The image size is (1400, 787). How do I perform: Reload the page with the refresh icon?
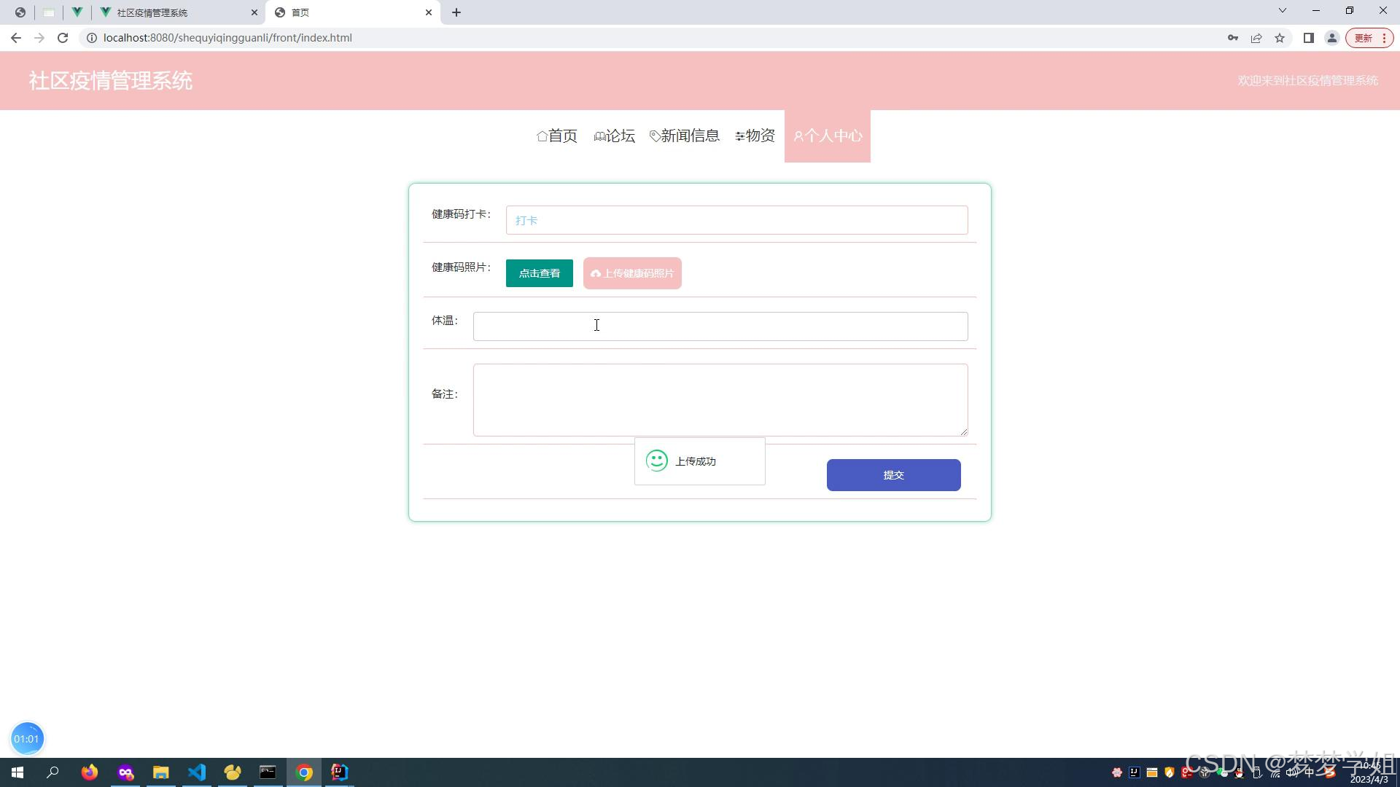(x=63, y=38)
